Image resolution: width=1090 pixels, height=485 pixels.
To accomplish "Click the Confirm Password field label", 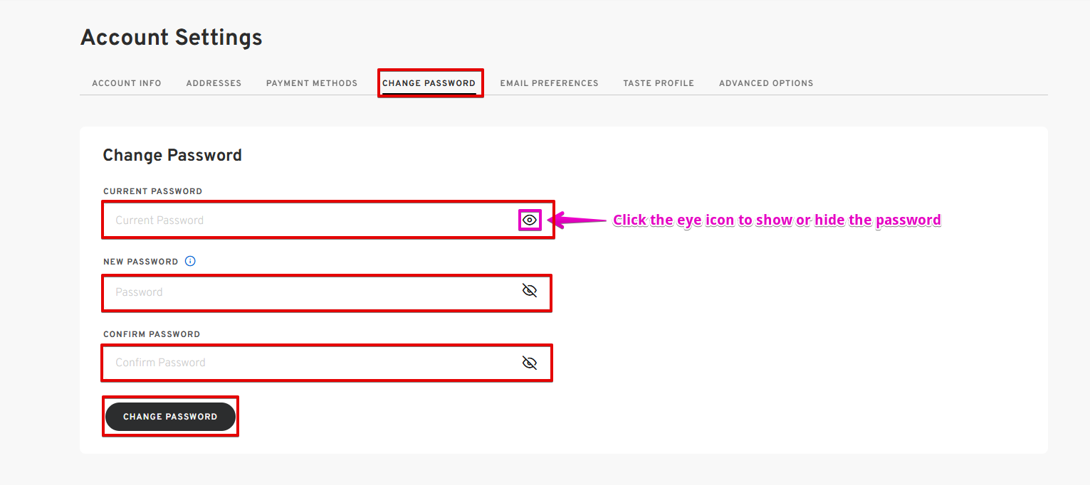I will click(x=152, y=334).
